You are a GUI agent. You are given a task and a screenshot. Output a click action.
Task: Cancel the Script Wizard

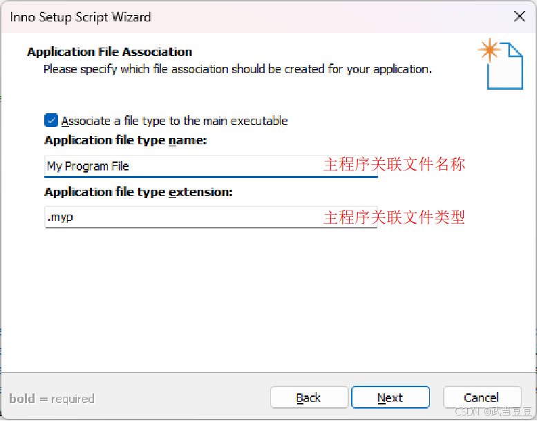[482, 398]
